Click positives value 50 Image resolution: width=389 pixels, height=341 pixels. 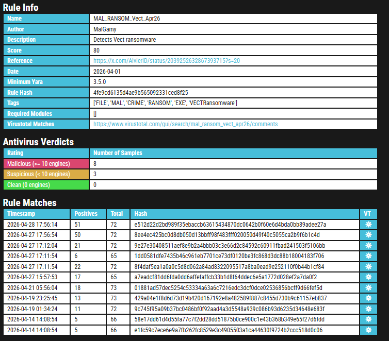[77, 235]
